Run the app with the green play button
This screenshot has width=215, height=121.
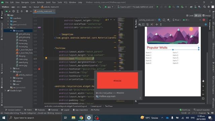click(158, 7)
